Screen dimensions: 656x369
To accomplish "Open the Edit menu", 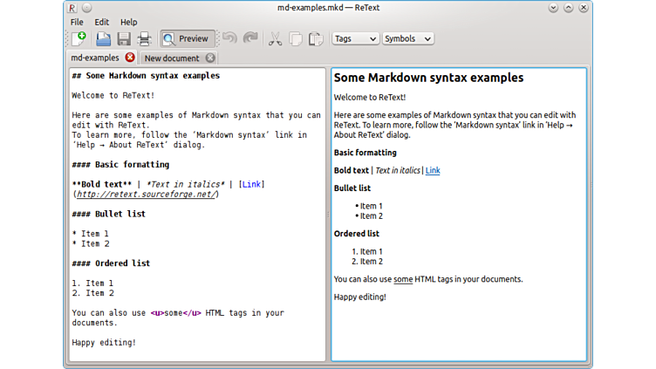I will click(x=101, y=22).
